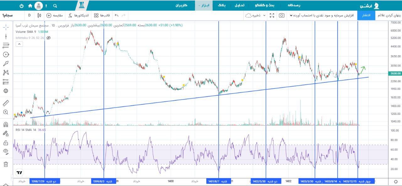Click the انتشار publish button
The image size is (402, 186).
[366, 15]
